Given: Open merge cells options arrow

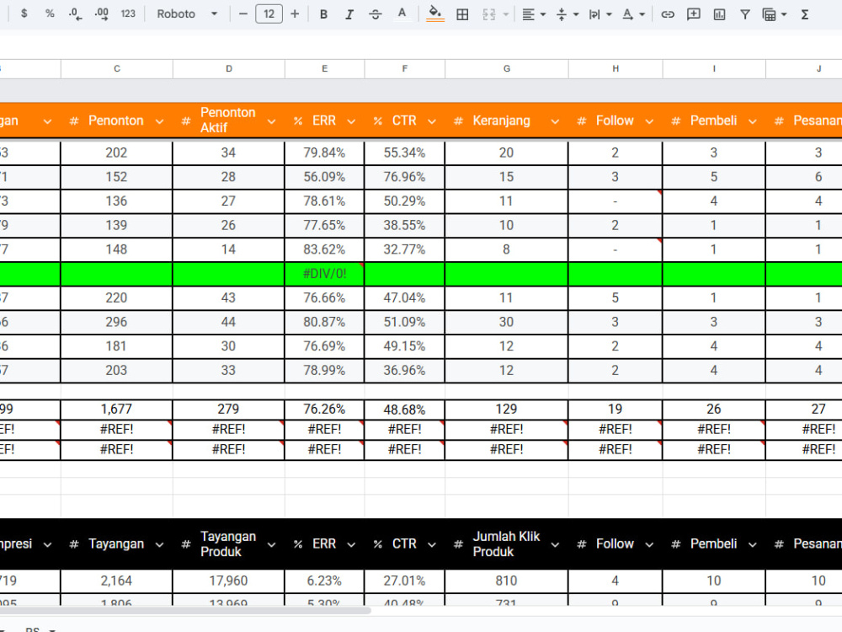Looking at the screenshot, I should (506, 14).
